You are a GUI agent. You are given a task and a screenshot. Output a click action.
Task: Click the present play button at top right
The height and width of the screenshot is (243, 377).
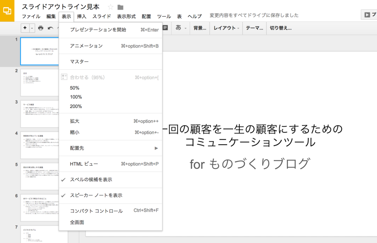tap(369, 15)
